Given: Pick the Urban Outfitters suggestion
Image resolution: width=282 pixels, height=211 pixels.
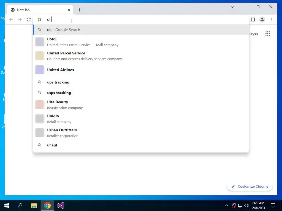Looking at the screenshot, I should pyautogui.click(x=141, y=133).
